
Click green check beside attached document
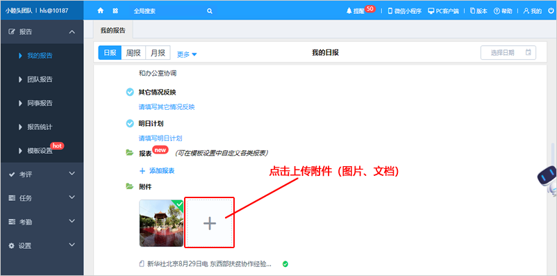[x=285, y=264]
